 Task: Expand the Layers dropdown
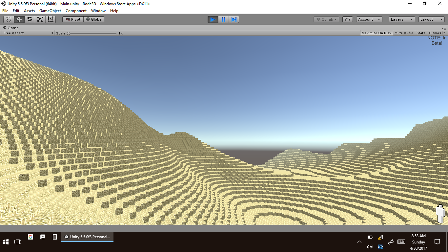pyautogui.click(x=402, y=19)
